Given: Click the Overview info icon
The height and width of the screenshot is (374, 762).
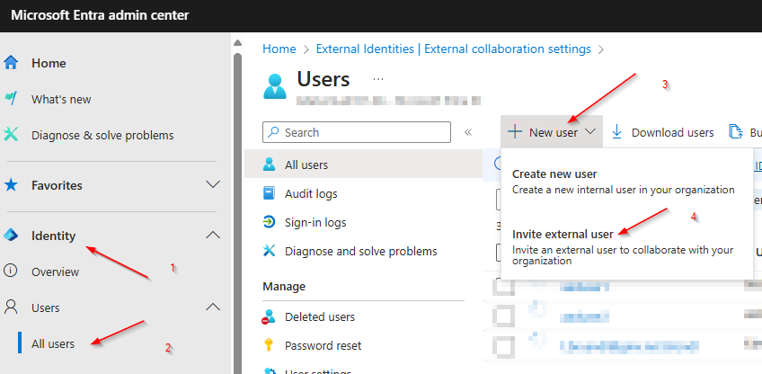Looking at the screenshot, I should [x=11, y=271].
